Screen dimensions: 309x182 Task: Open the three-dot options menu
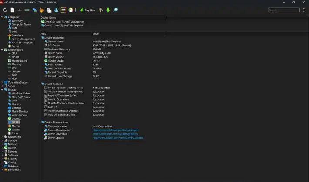coord(304,10)
